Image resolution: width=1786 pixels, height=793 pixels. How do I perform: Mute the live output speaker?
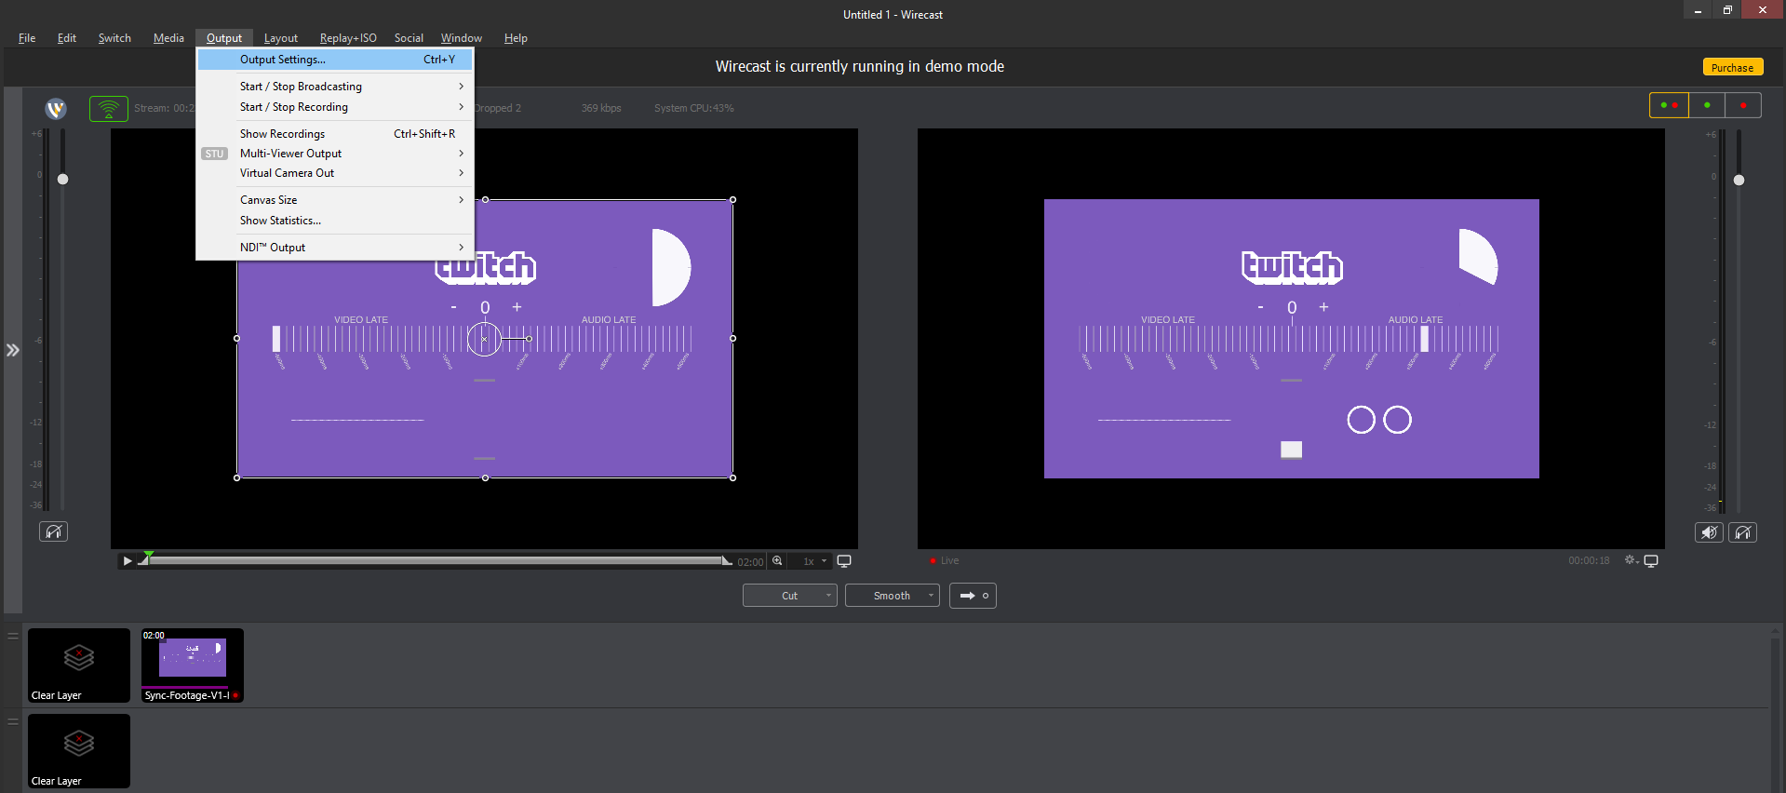point(1709,532)
